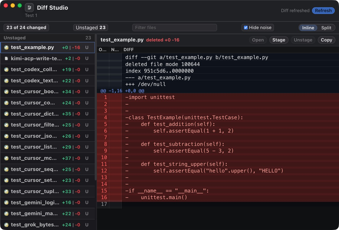
Task: Select test_codex_text... file
Action: [48, 80]
